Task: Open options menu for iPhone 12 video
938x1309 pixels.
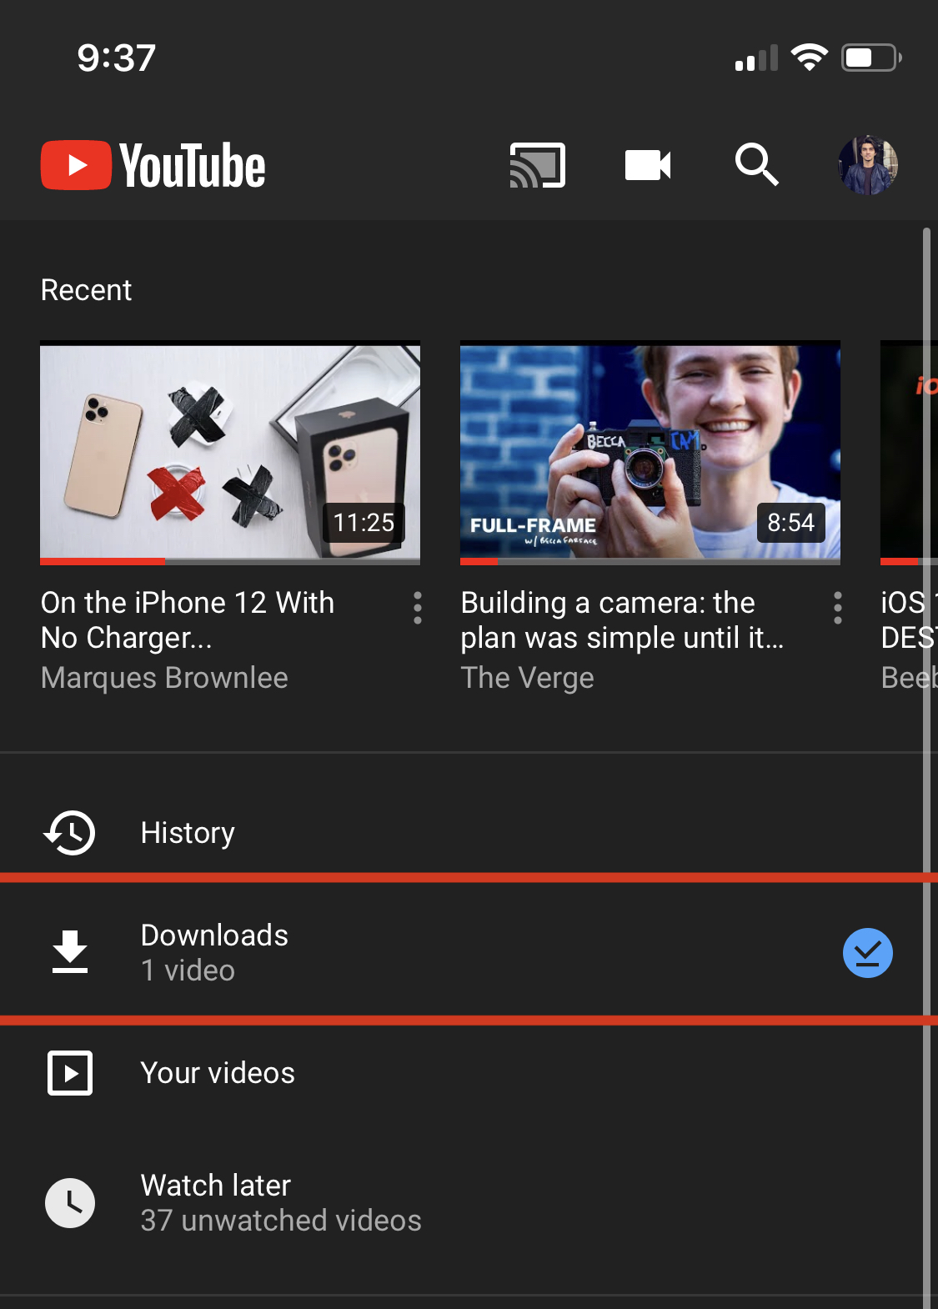Action: tap(418, 608)
